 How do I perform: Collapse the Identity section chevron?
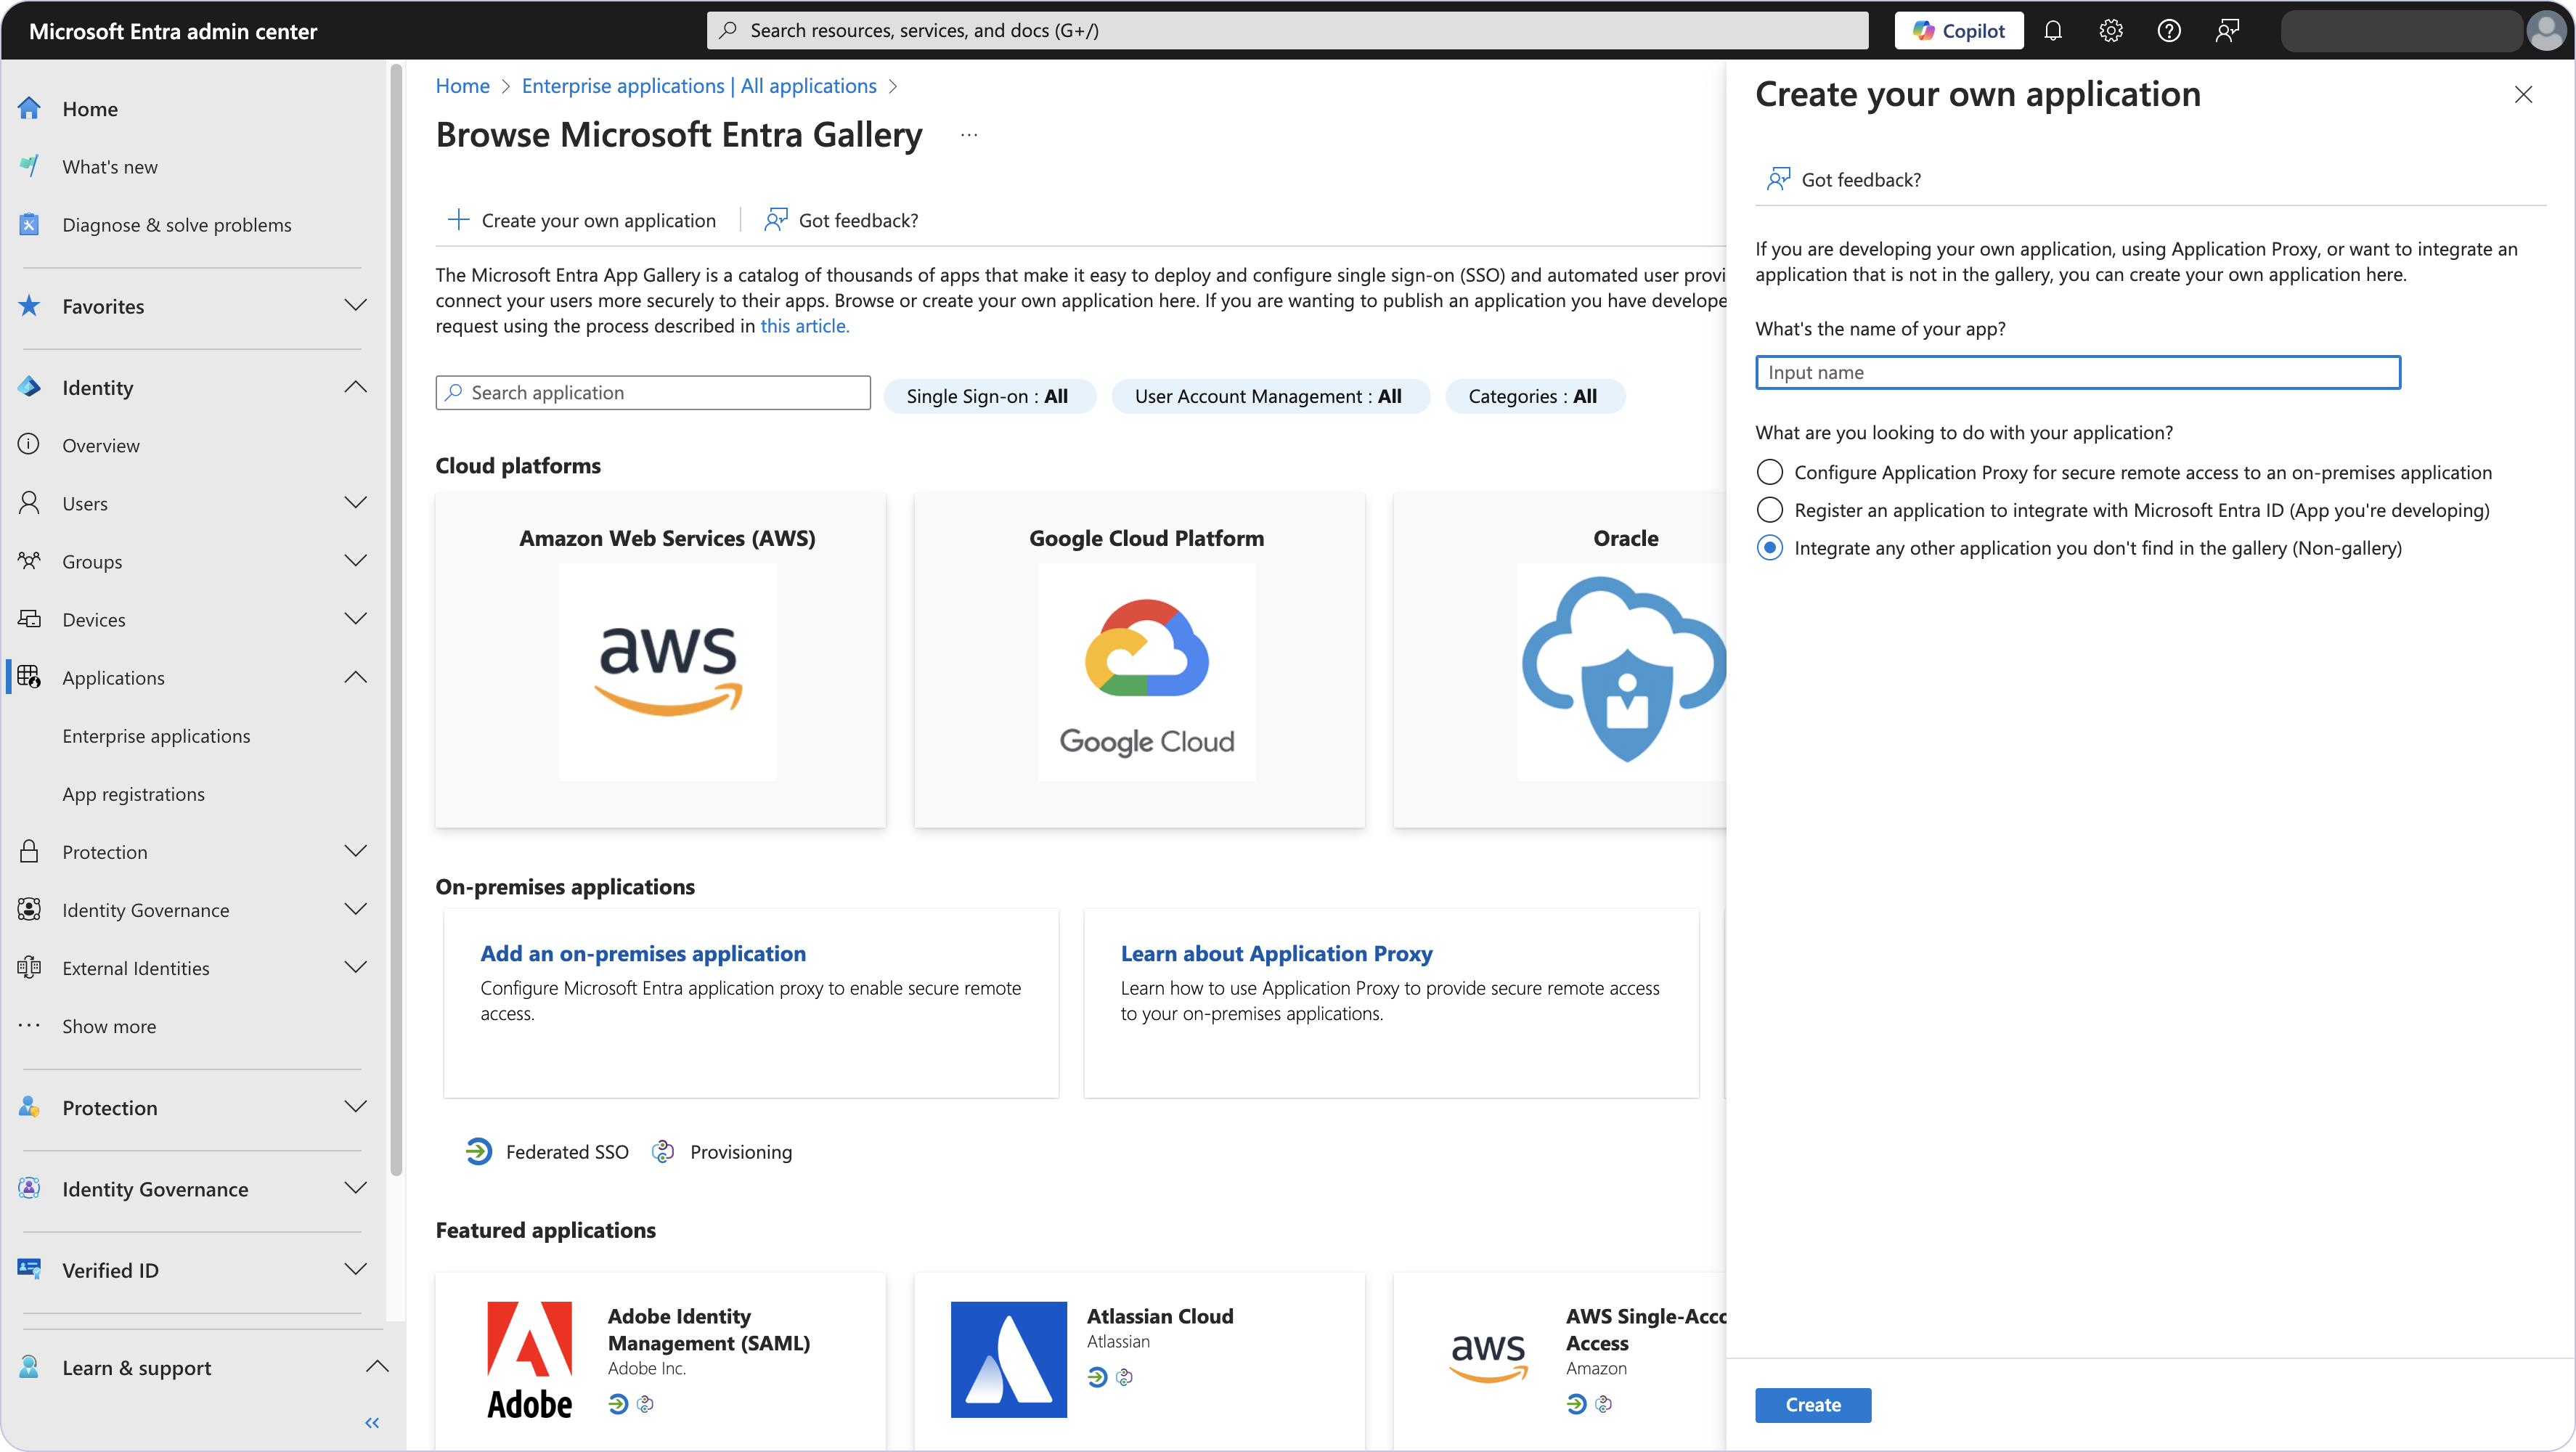(x=355, y=387)
